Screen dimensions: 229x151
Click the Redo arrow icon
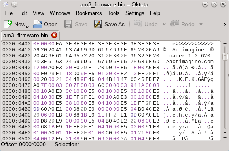[x=175, y=24]
